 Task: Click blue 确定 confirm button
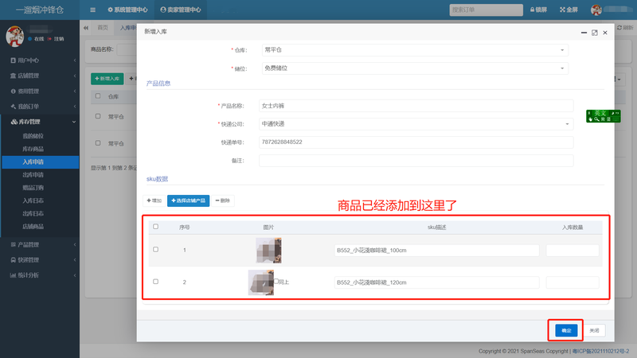click(x=566, y=330)
